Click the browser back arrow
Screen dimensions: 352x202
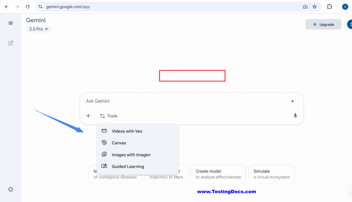(x=7, y=7)
